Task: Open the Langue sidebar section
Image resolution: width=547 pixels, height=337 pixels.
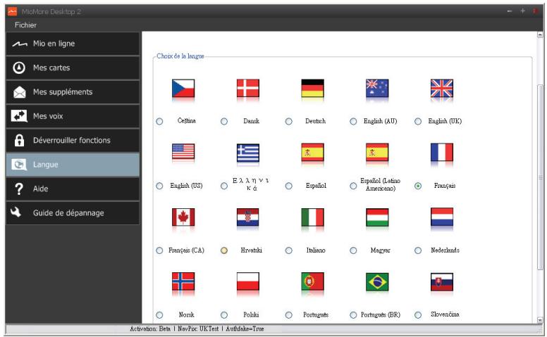Action: click(x=73, y=165)
